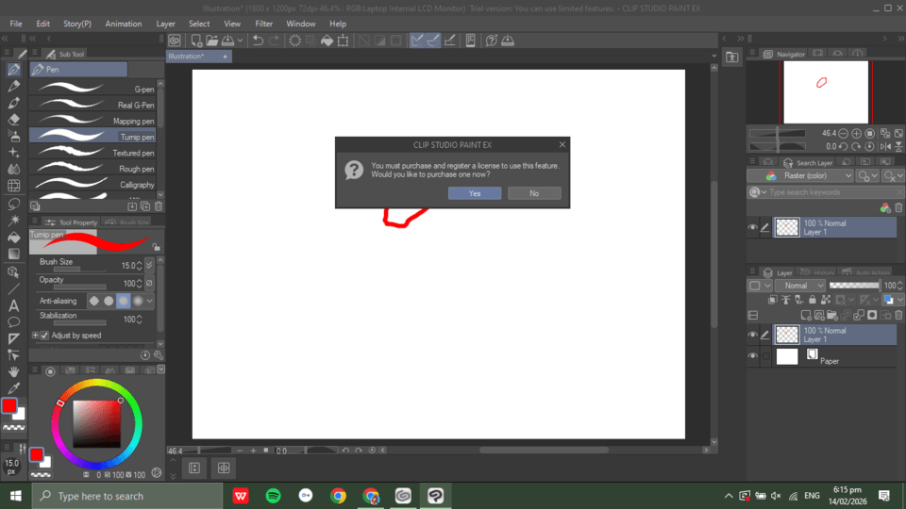Image resolution: width=906 pixels, height=509 pixels.
Task: Duplicate sub tool icon in Sub Tool panel
Action: [145, 206]
